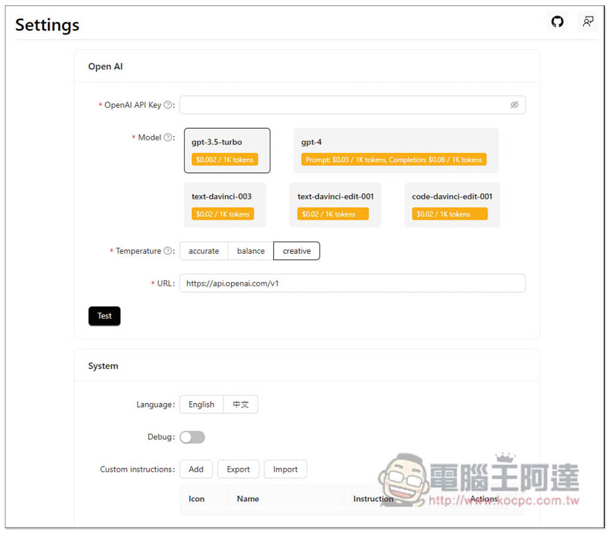Add a custom instruction
Image resolution: width=609 pixels, height=534 pixels.
[196, 470]
